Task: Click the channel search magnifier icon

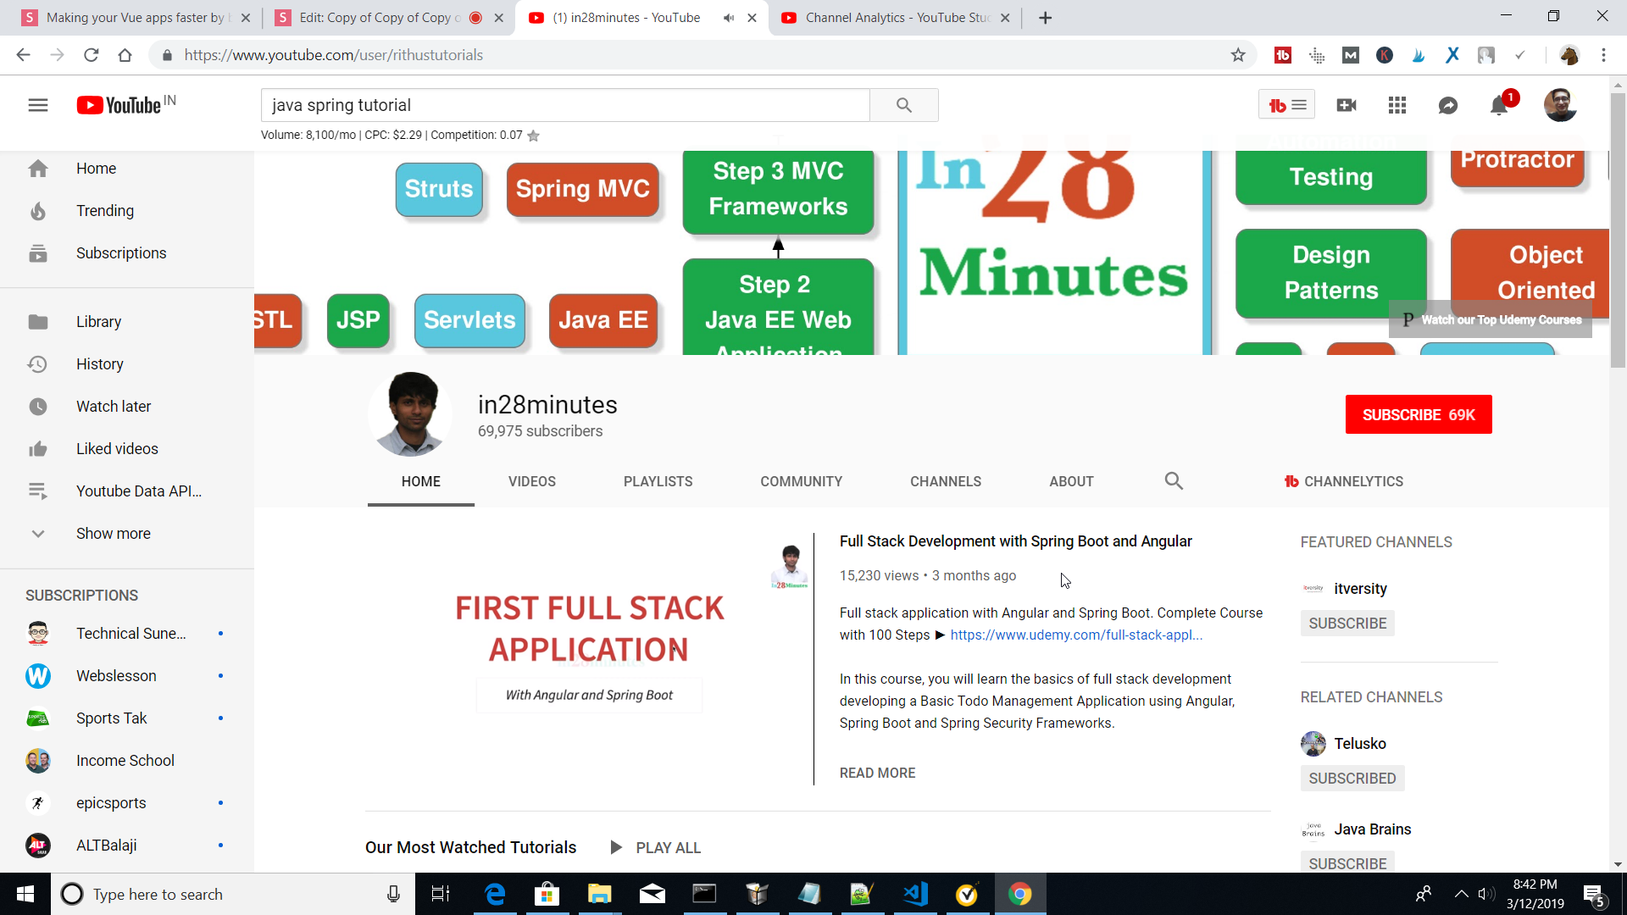Action: pyautogui.click(x=1173, y=481)
